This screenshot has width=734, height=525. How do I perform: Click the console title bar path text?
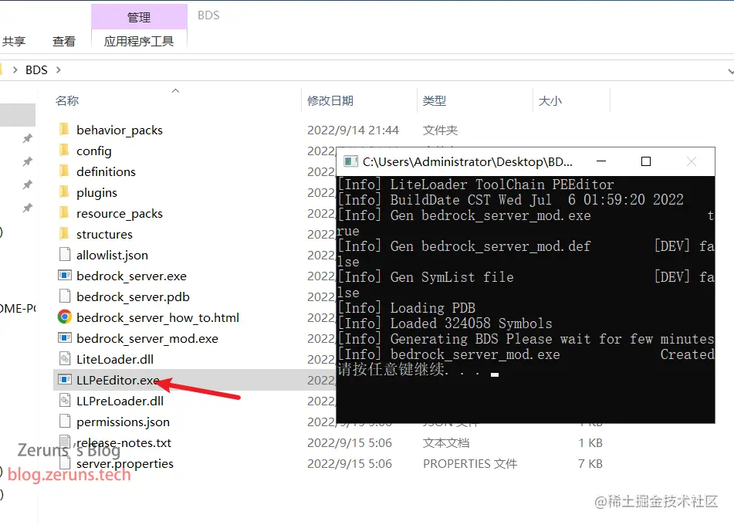467,161
